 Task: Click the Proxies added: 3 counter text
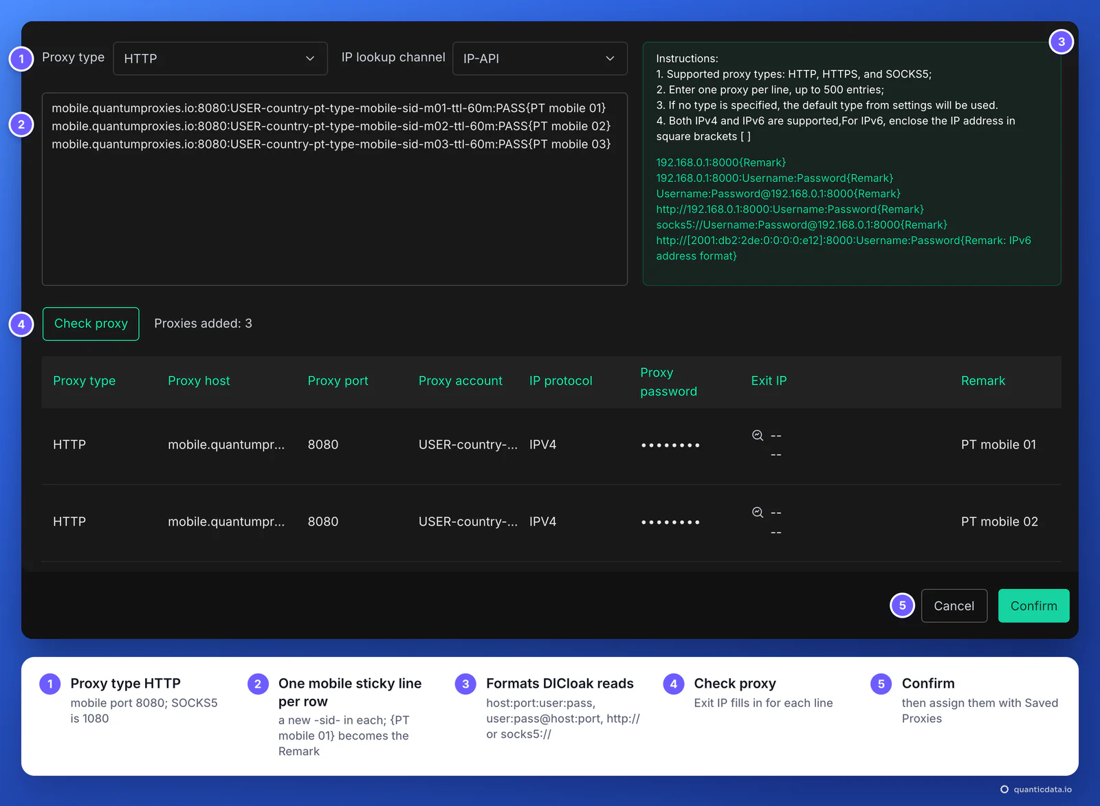tap(203, 324)
